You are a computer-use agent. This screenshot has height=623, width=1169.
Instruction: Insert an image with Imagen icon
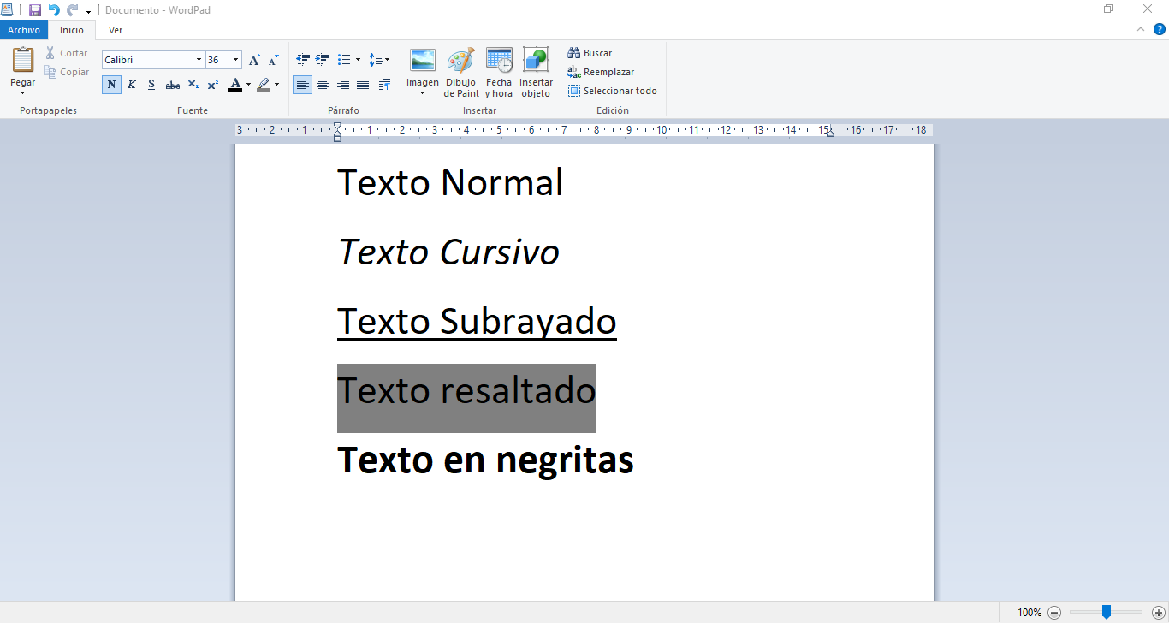click(x=423, y=62)
